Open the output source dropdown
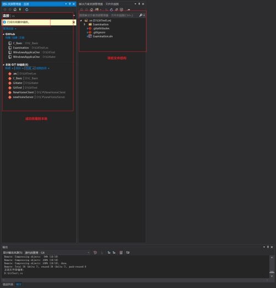Screen dimensions: 276x288 click(57, 253)
